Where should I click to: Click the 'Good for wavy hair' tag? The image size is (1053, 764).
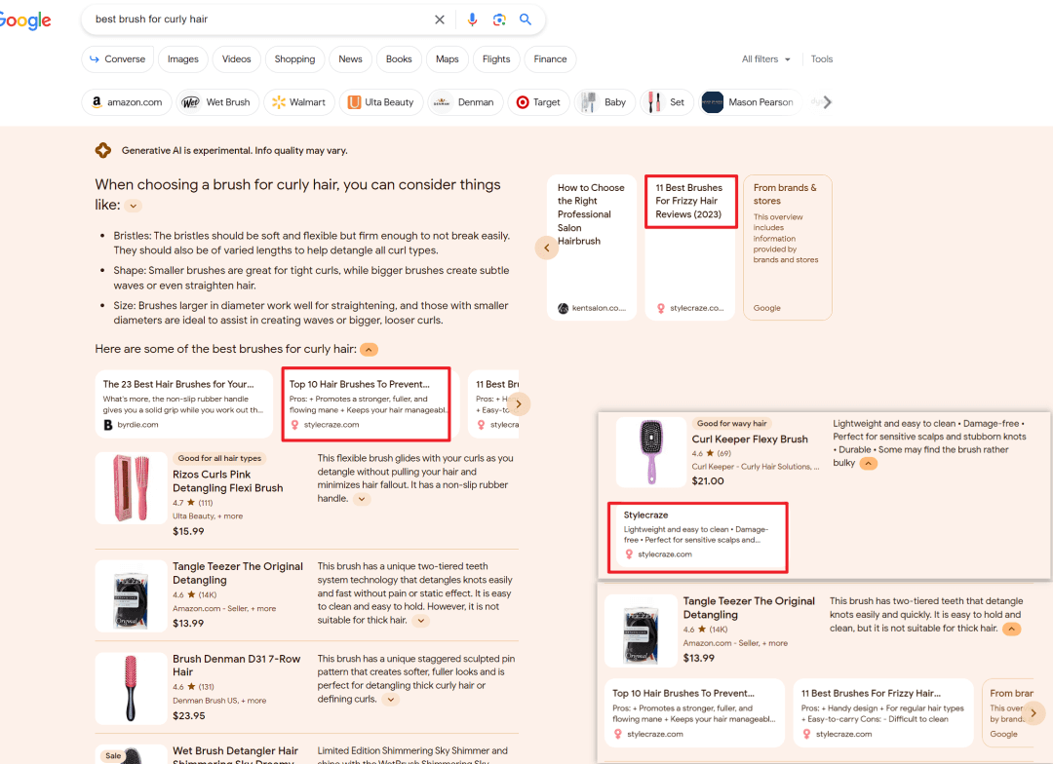(731, 424)
